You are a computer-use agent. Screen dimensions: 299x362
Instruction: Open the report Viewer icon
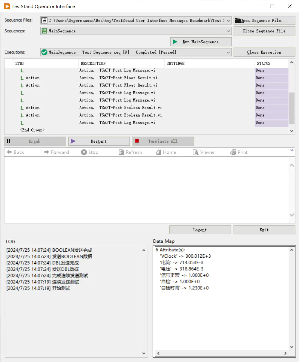tap(196, 152)
